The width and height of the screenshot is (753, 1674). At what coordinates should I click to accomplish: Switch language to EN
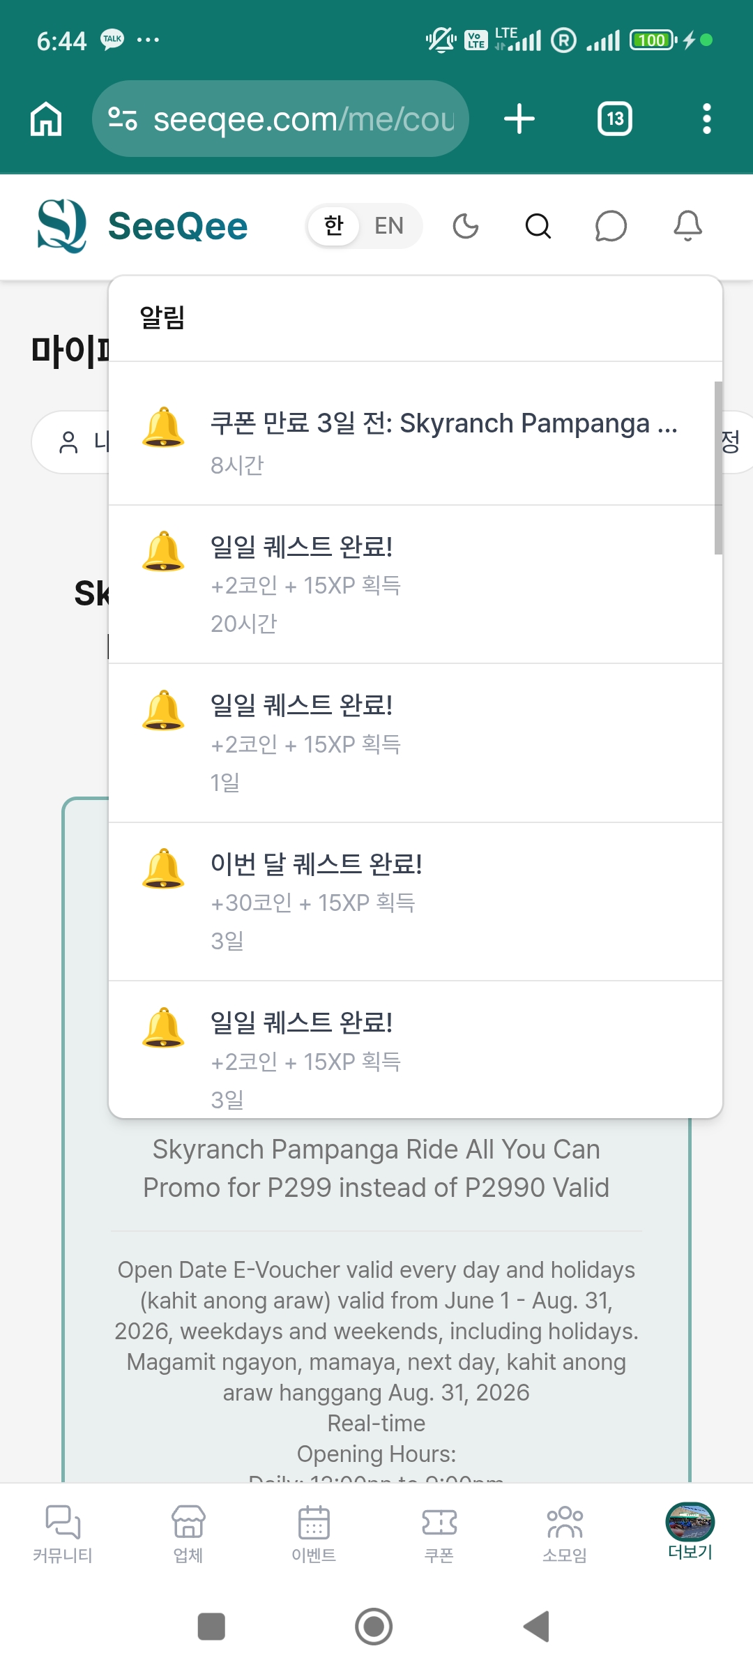[389, 226]
